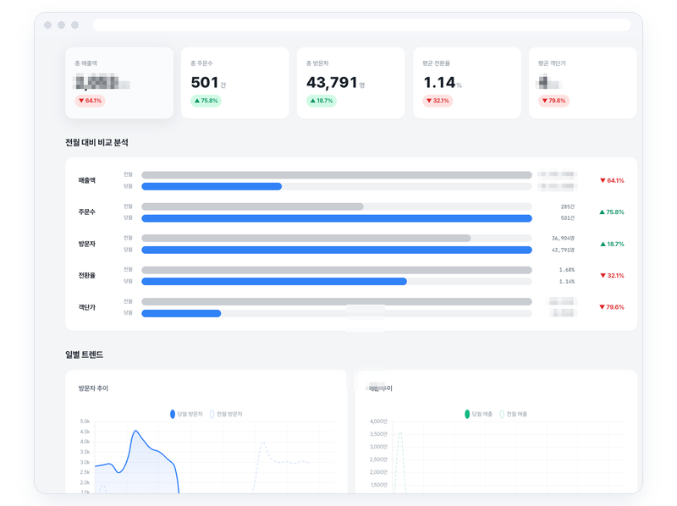
Task: Open the 평균 전환율 1.14 card
Action: tap(467, 83)
